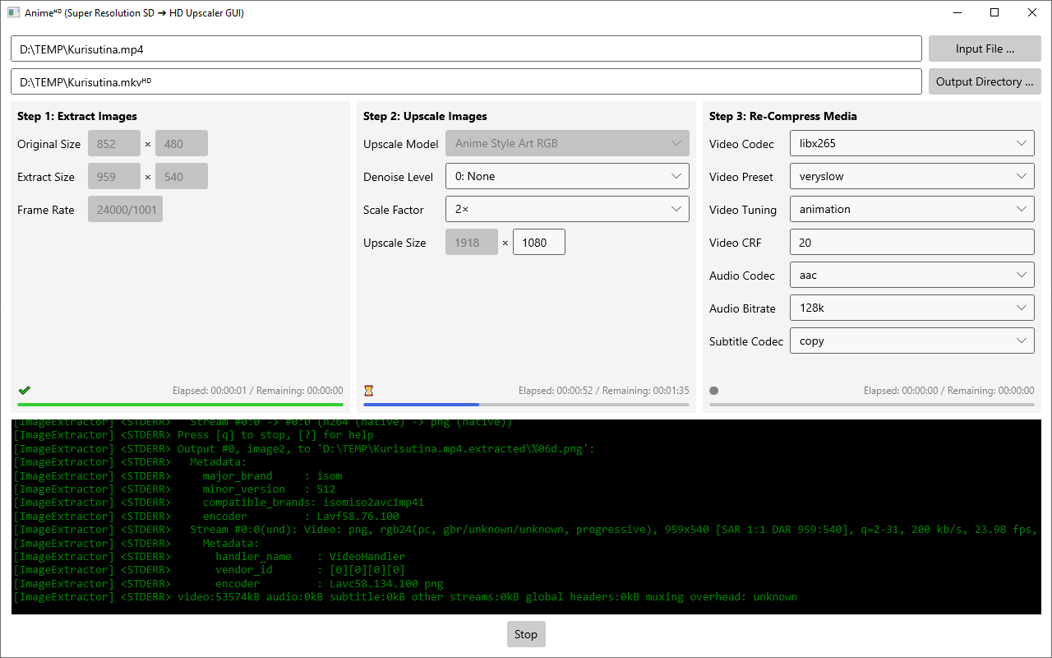1052x658 pixels.
Task: Click the log line 'Stream #0:0(und): Video: png'
Action: click(x=526, y=529)
